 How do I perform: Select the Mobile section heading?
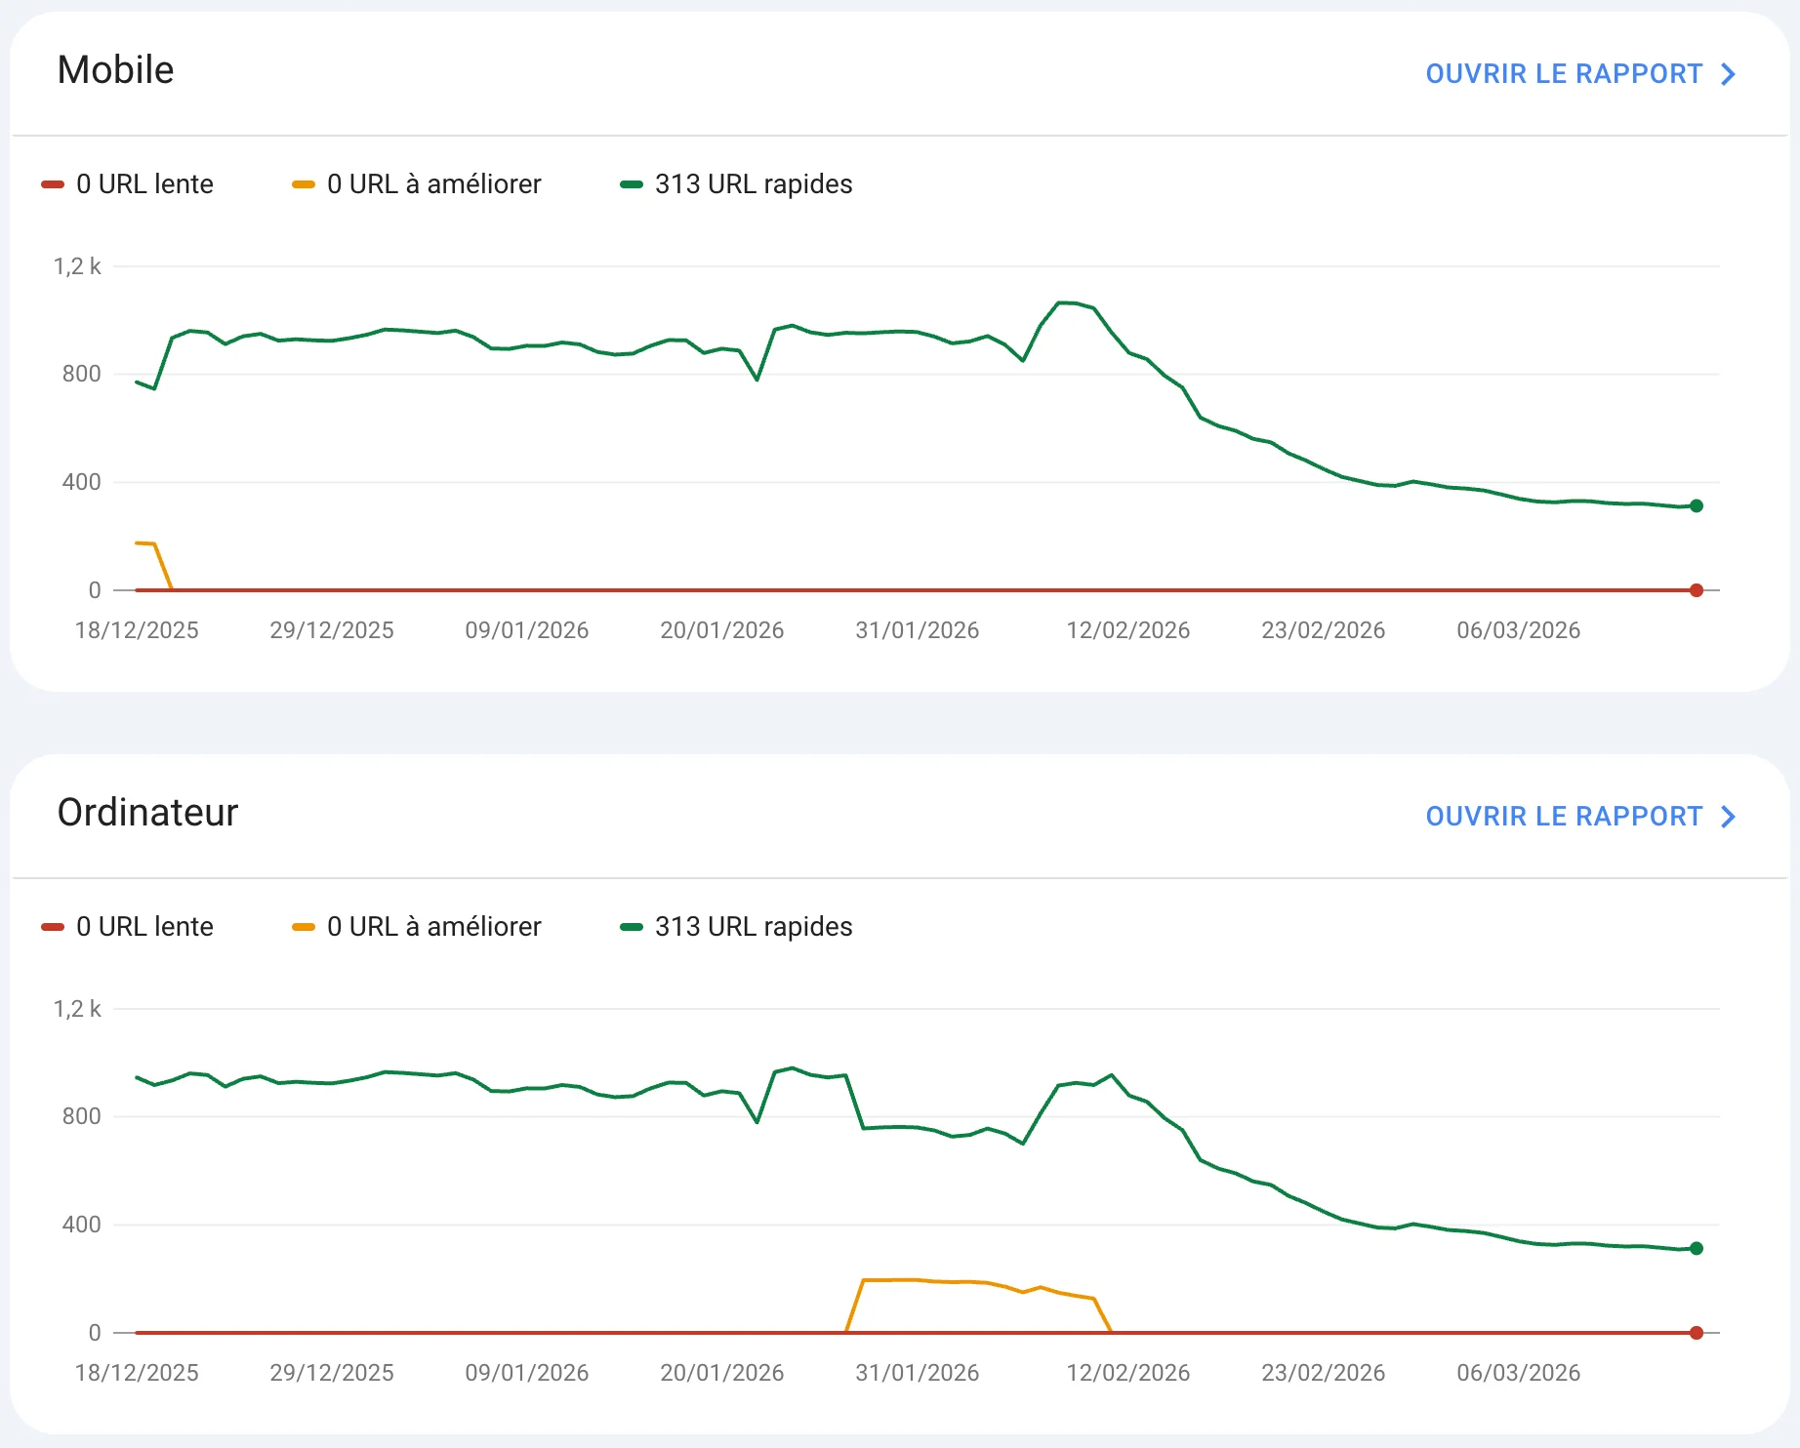pyautogui.click(x=115, y=69)
